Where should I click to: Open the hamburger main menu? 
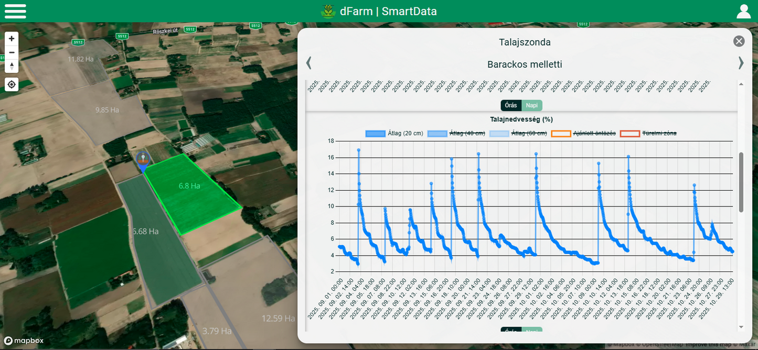[15, 11]
